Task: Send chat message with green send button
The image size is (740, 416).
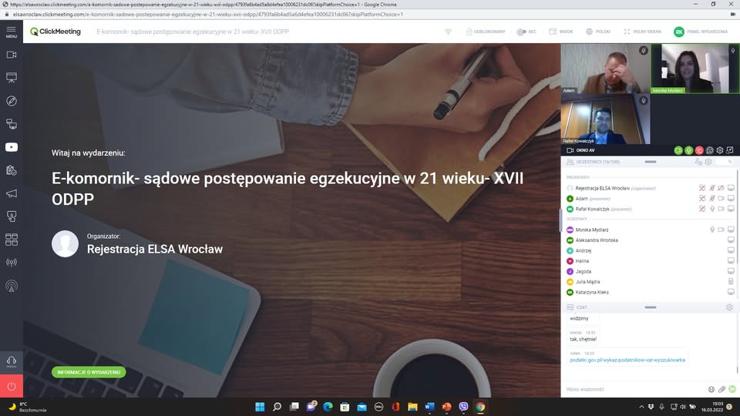Action: coord(732,389)
